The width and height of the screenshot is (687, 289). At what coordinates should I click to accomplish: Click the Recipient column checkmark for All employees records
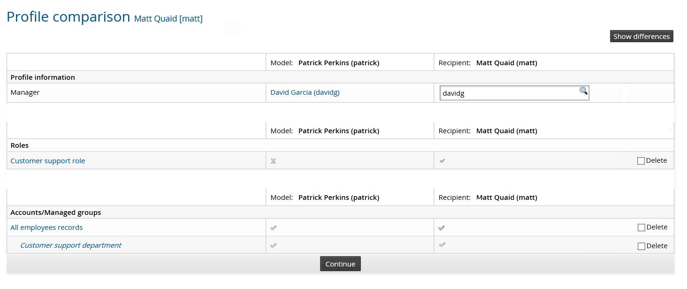[442, 227]
